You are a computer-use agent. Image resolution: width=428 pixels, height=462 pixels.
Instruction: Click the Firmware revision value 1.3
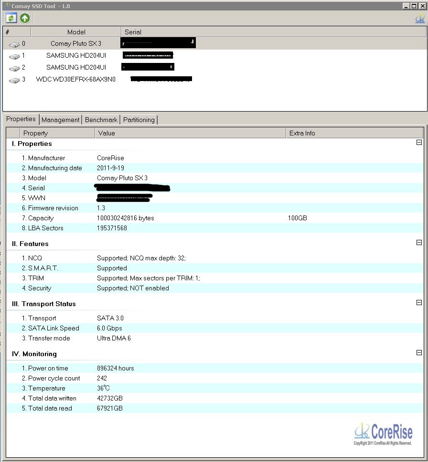101,208
